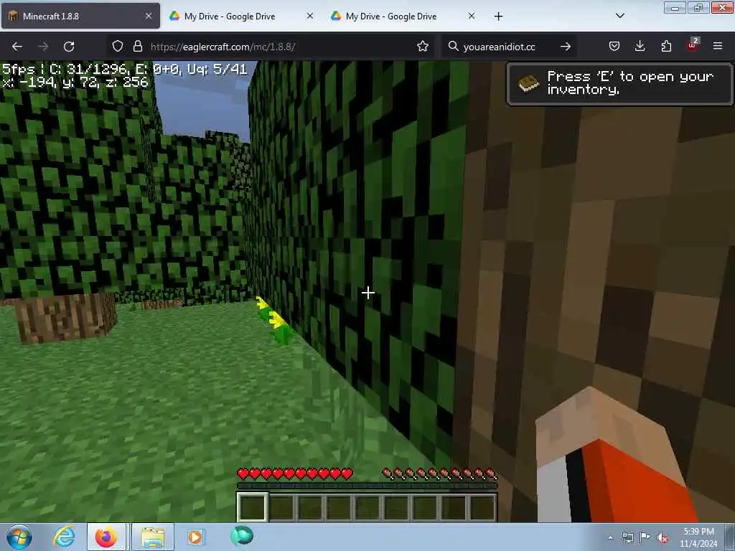
Task: Go back to the previous page
Action: pyautogui.click(x=17, y=47)
